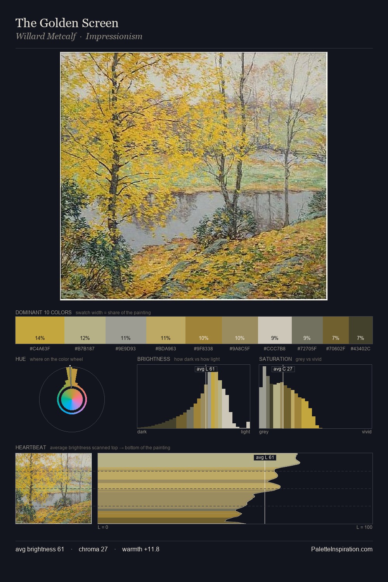The width and height of the screenshot is (388, 582).
Task: Click the 'avg brightness 61' footer stat
Action: [x=40, y=549]
